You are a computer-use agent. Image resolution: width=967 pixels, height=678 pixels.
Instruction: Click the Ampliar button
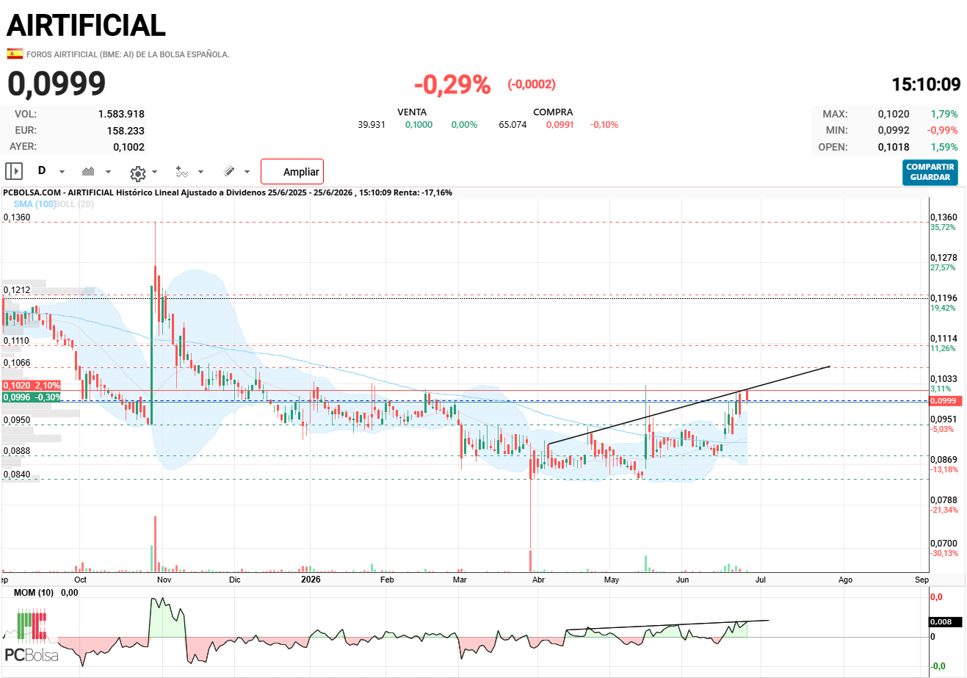coord(292,171)
